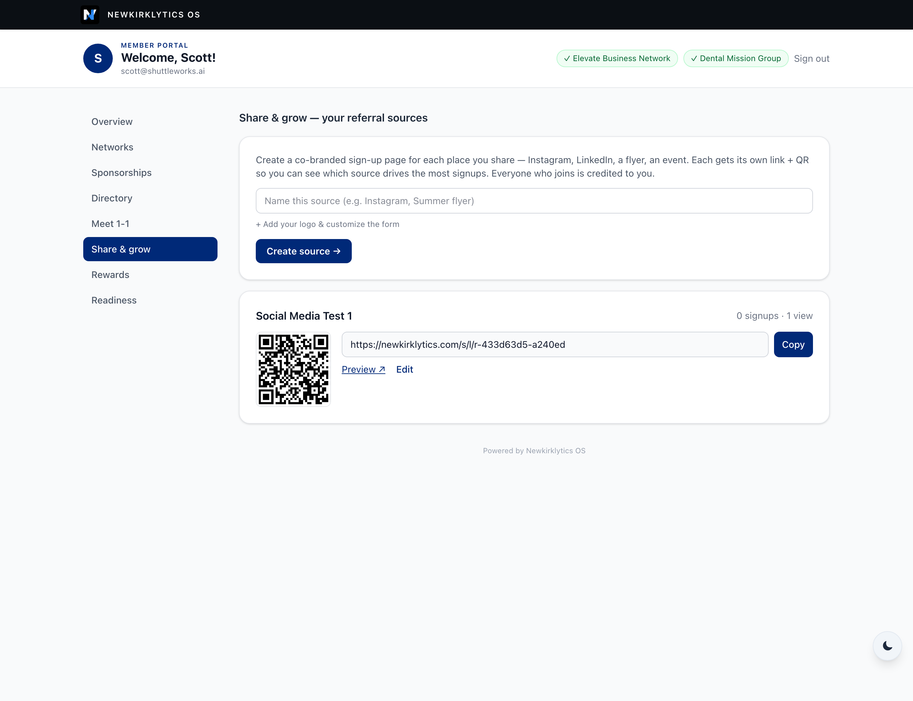Select the Dental Mission Group badge
The width and height of the screenshot is (913, 701).
pyautogui.click(x=736, y=58)
